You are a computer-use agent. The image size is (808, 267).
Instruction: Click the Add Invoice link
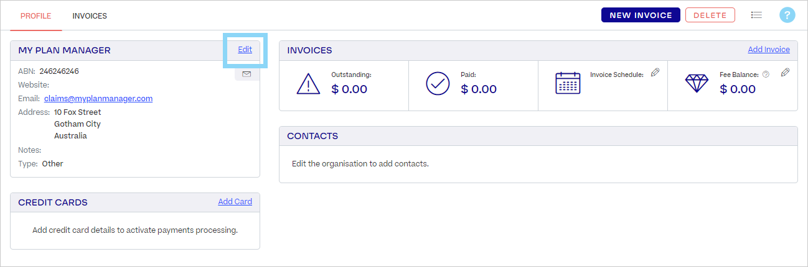[x=769, y=50]
